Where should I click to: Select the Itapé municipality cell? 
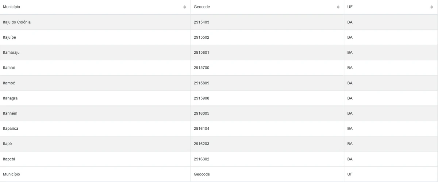[7, 144]
